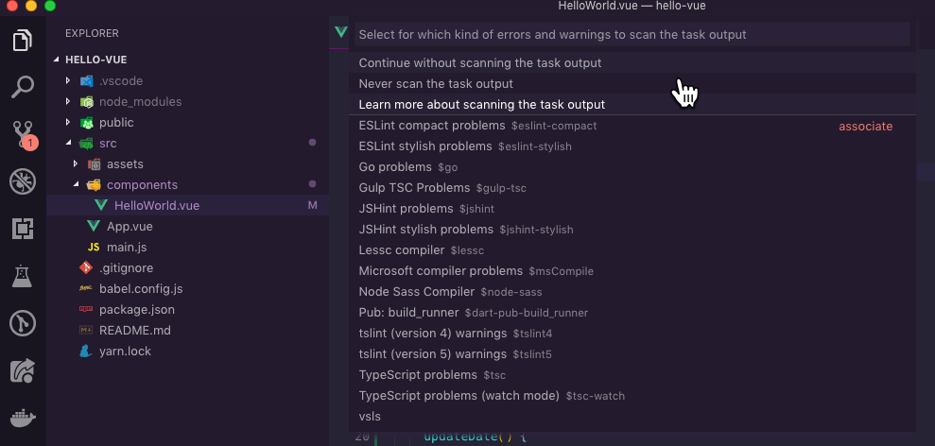Pick 'ESLint stylish problems' matcher
The image size is (935, 446).
[x=425, y=146]
